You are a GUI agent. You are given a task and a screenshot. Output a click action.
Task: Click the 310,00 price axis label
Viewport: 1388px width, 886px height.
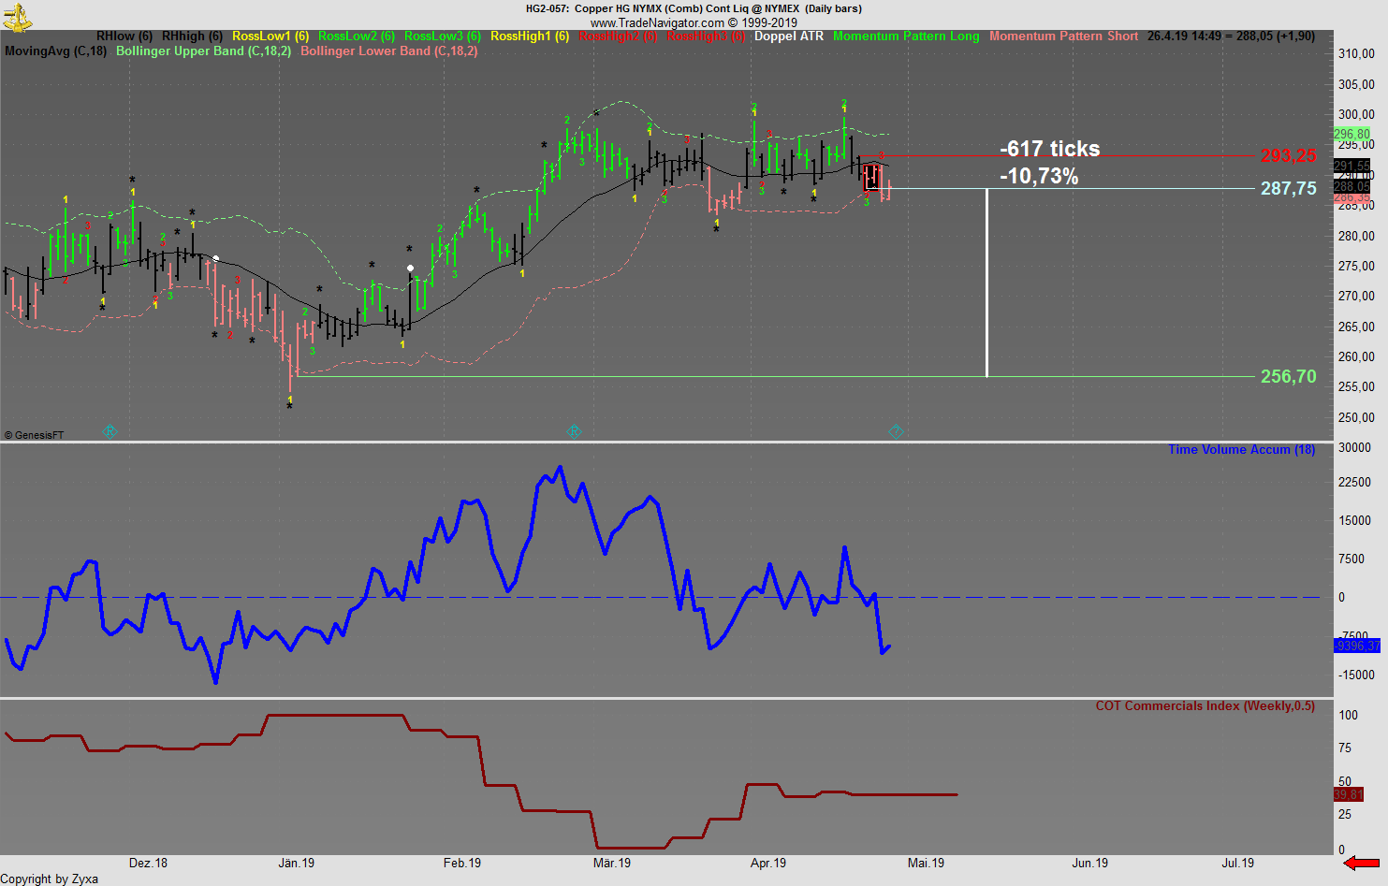click(1356, 54)
